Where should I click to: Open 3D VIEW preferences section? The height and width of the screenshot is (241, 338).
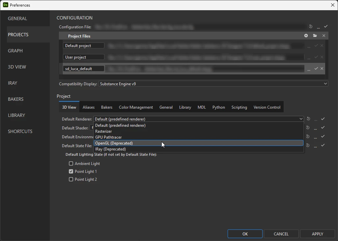[28, 67]
